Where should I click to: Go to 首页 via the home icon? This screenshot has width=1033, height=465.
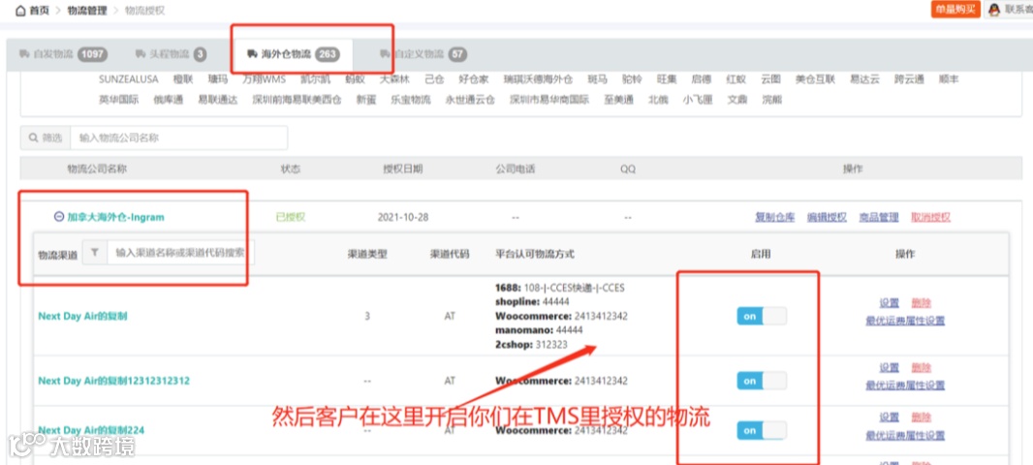tap(20, 11)
